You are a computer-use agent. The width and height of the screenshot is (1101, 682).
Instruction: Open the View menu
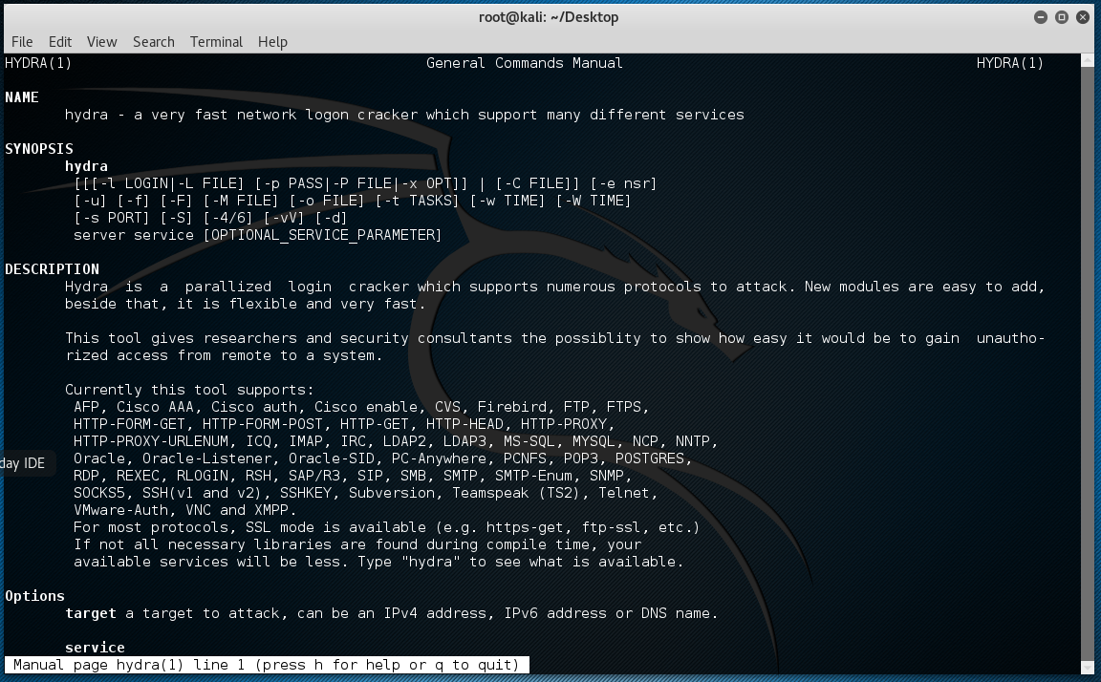102,42
